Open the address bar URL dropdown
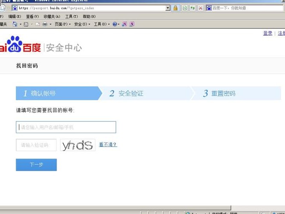Image resolution: width=285 pixels, height=214 pixels. pos(168,8)
